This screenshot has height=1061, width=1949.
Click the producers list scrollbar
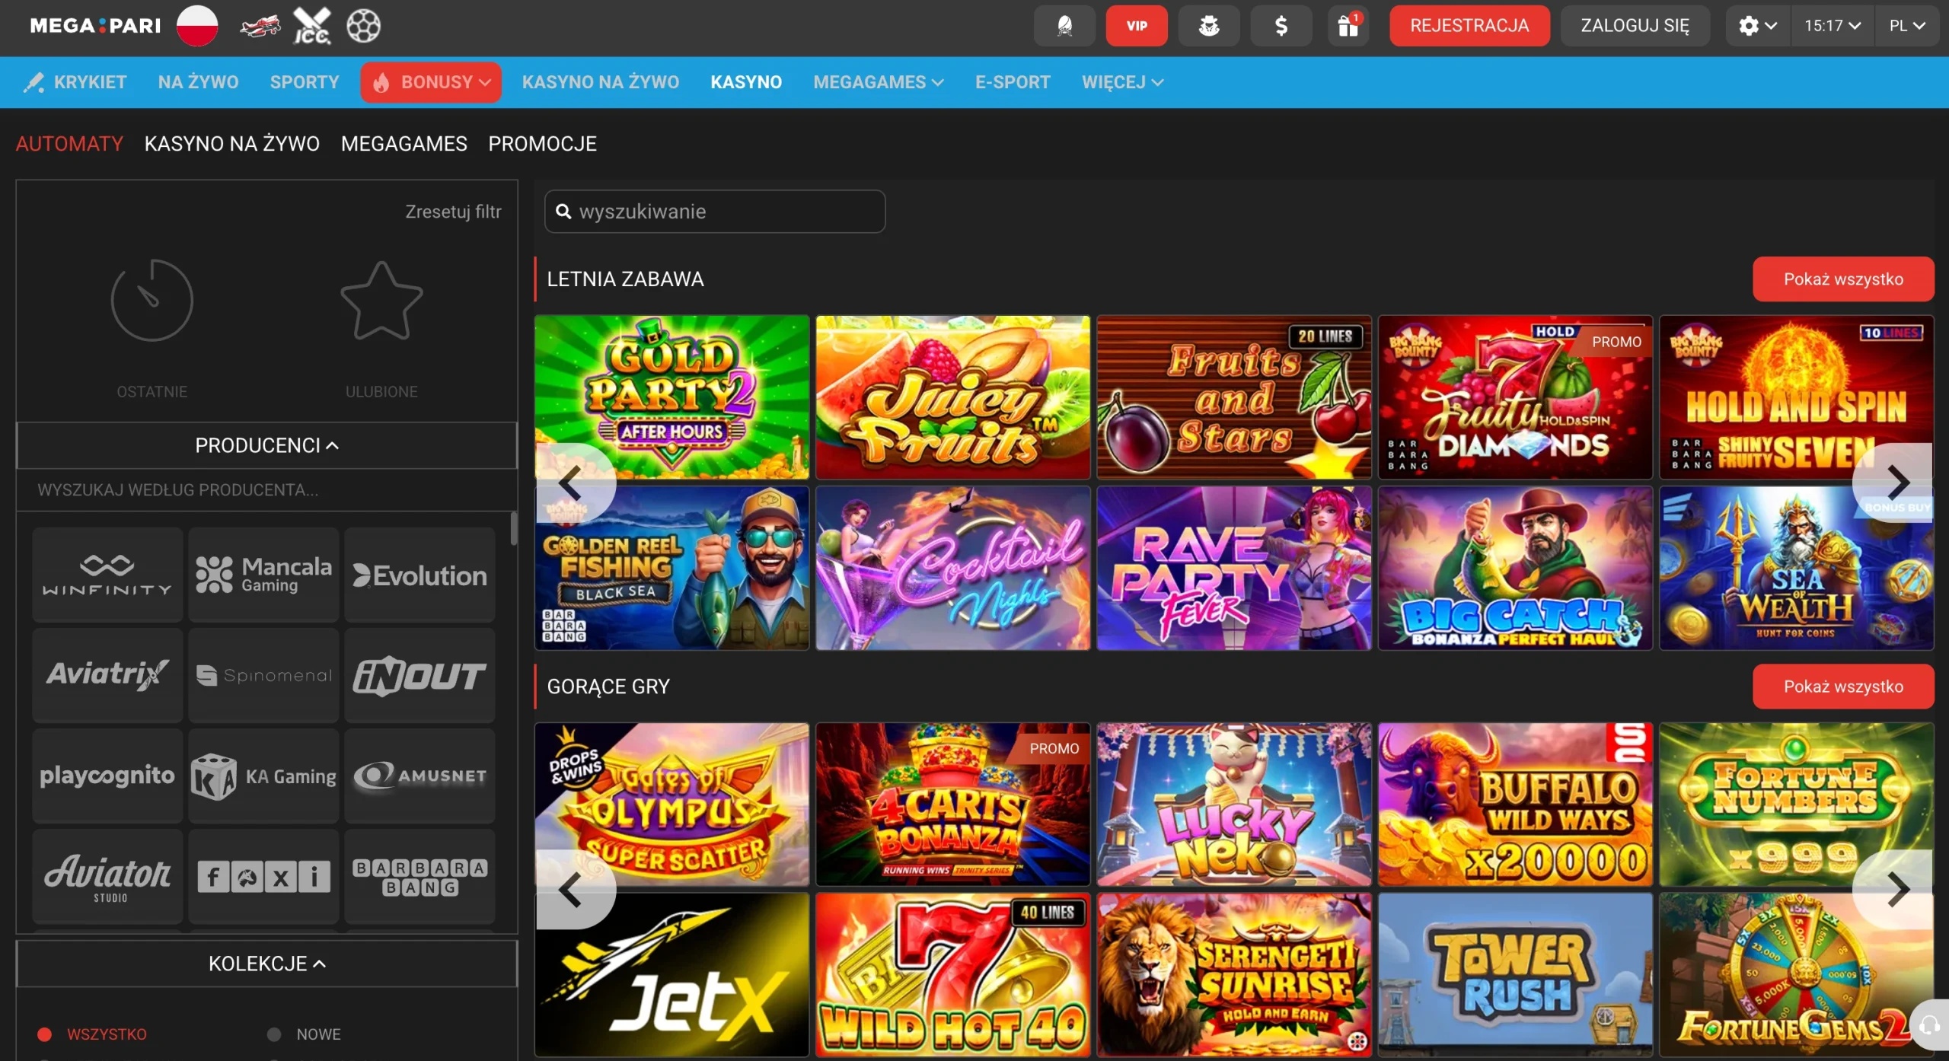[x=514, y=528]
